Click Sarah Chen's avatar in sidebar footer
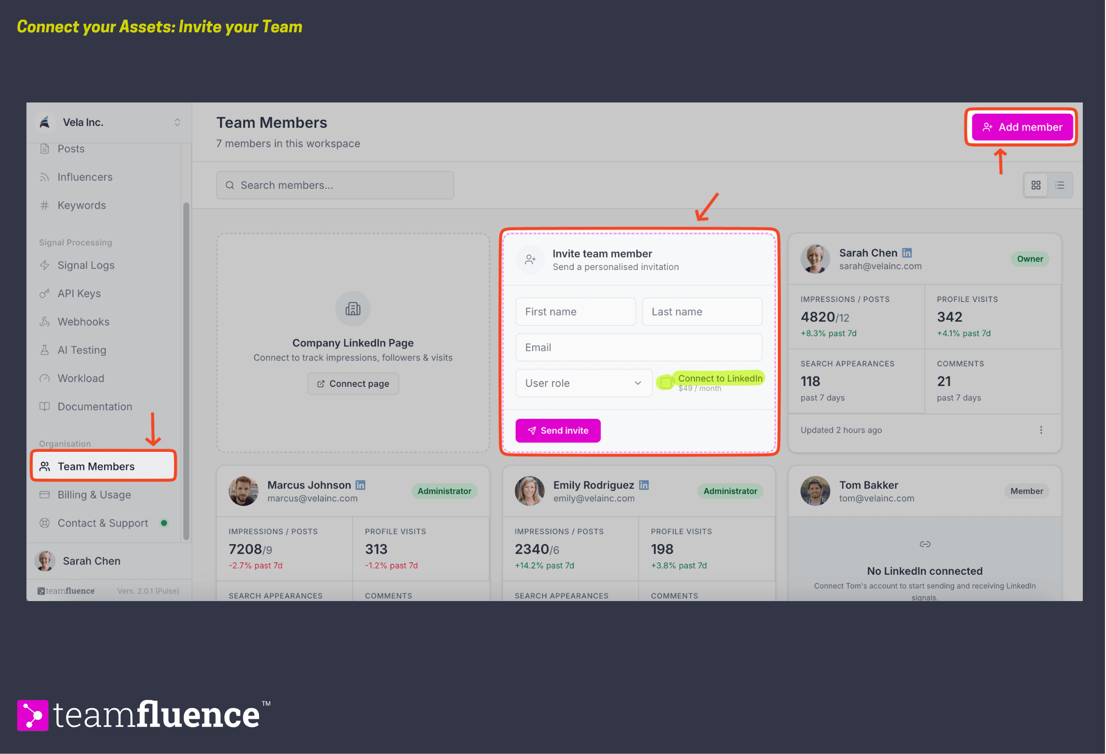The height and width of the screenshot is (754, 1106). pyautogui.click(x=45, y=561)
